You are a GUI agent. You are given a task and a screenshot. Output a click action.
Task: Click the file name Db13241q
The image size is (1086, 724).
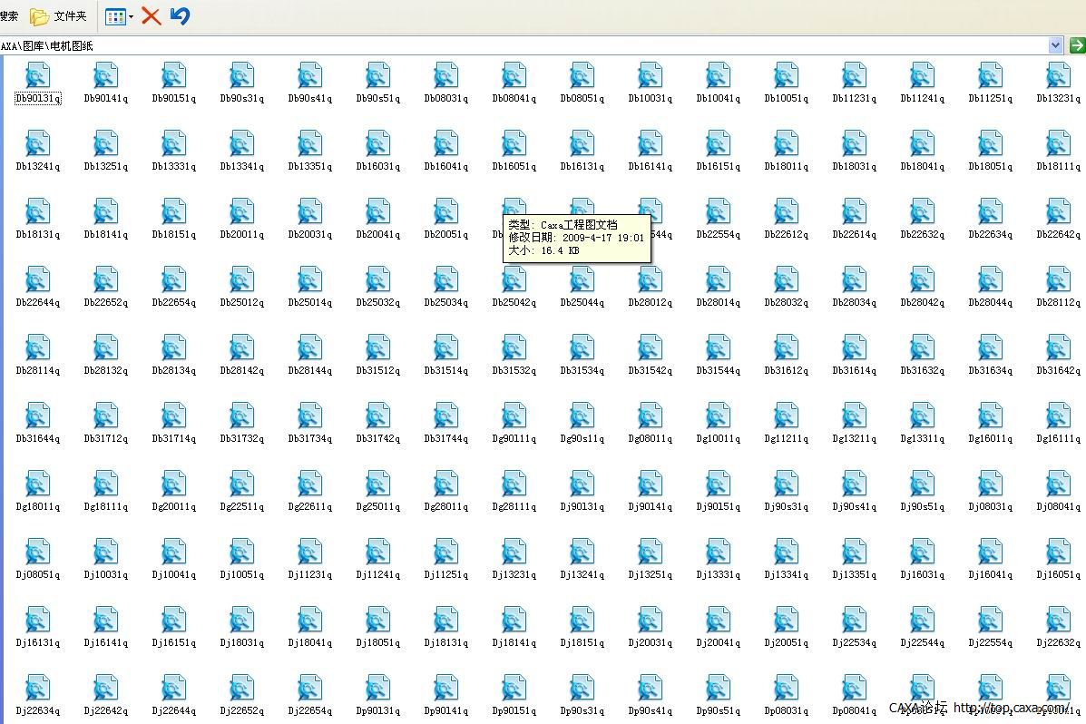click(37, 166)
